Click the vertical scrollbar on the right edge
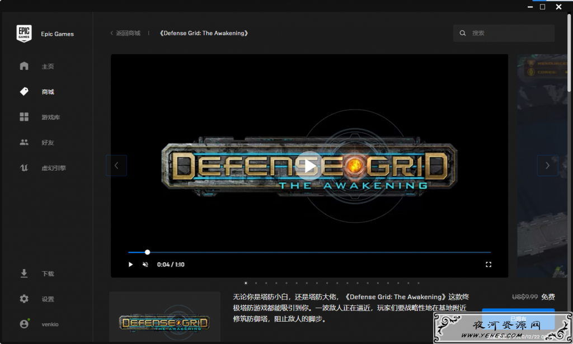Viewport: 573px width, 344px height. [x=569, y=53]
